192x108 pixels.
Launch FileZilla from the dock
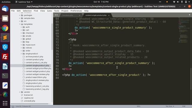point(5,57)
